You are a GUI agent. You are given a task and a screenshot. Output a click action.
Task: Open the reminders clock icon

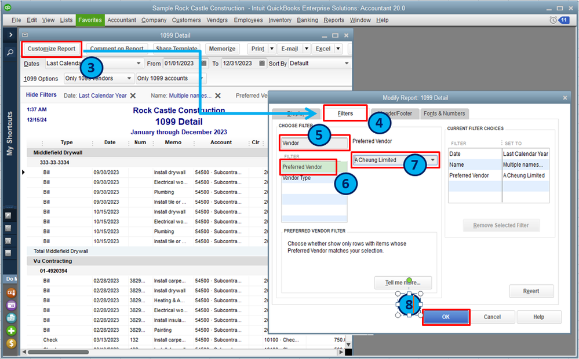coord(553,20)
